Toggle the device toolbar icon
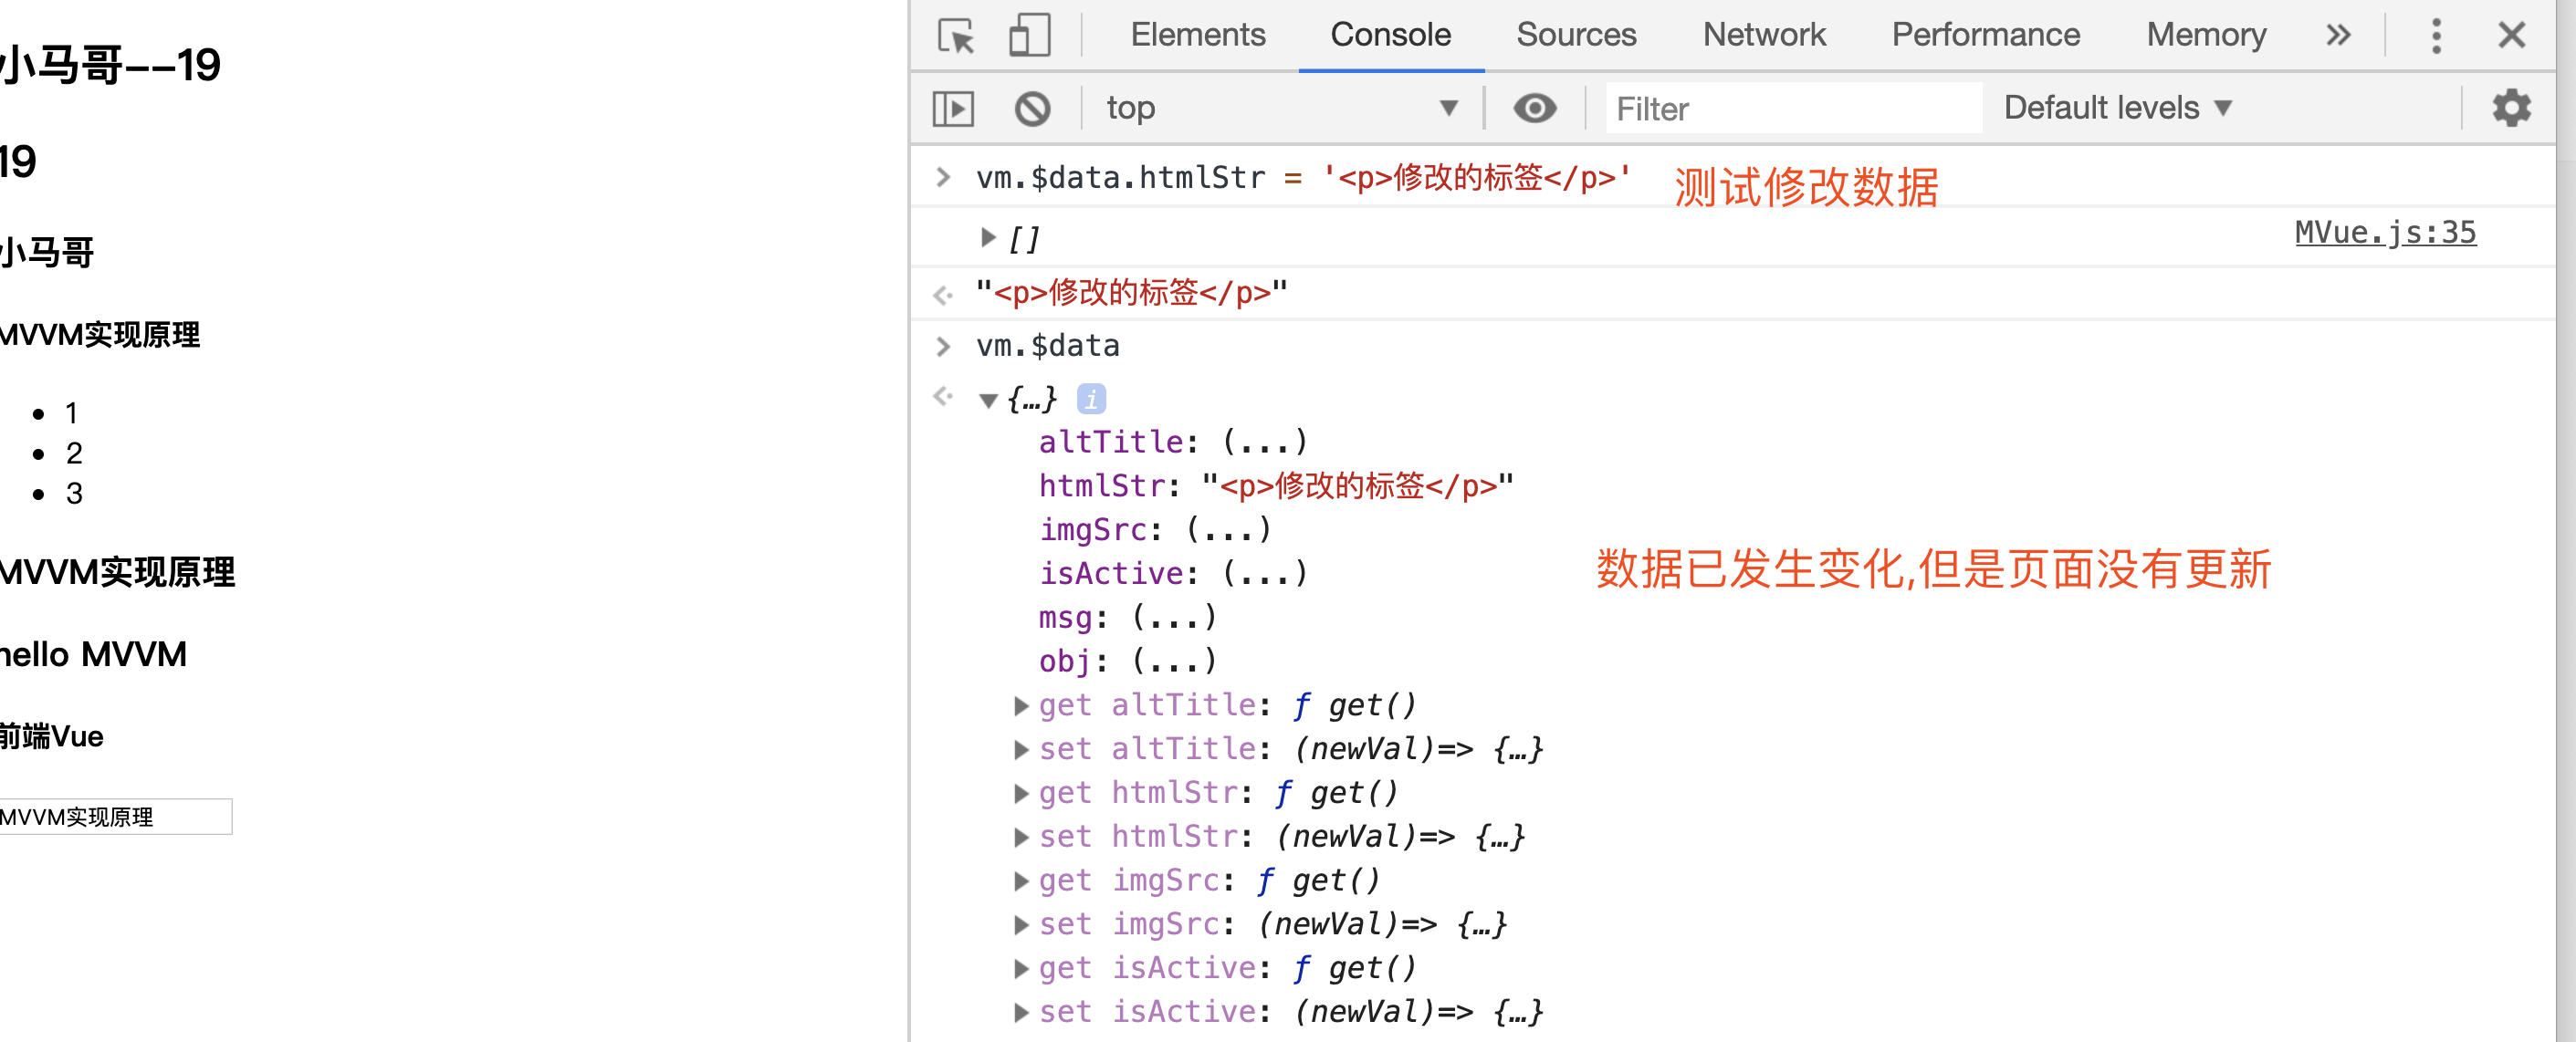Viewport: 2576px width, 1042px height. [1029, 36]
